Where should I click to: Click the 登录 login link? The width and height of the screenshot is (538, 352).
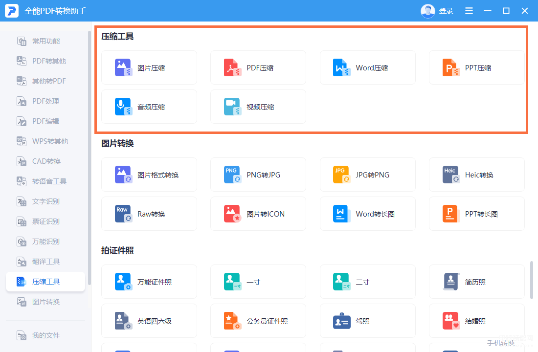pyautogui.click(x=446, y=11)
